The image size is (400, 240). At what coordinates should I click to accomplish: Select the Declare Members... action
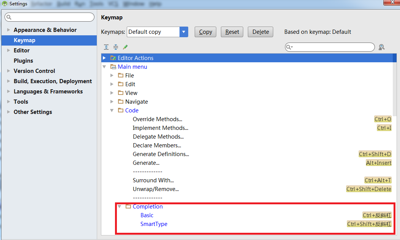coord(157,145)
